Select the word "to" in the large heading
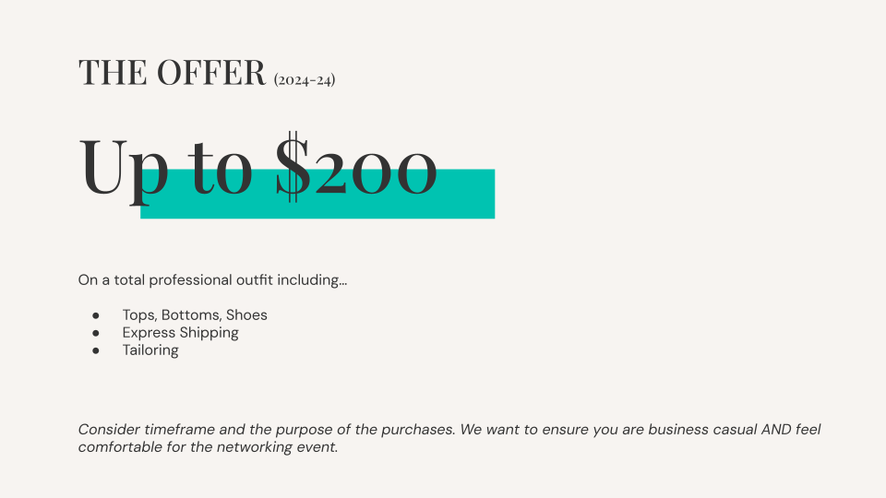Screen dimensions: 886x498 (x=221, y=168)
